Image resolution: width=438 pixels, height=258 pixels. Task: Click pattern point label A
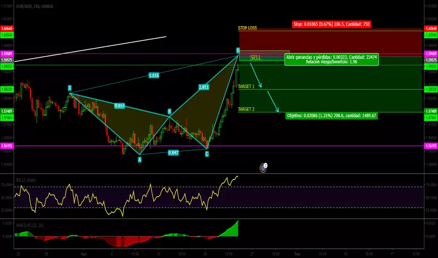click(140, 159)
